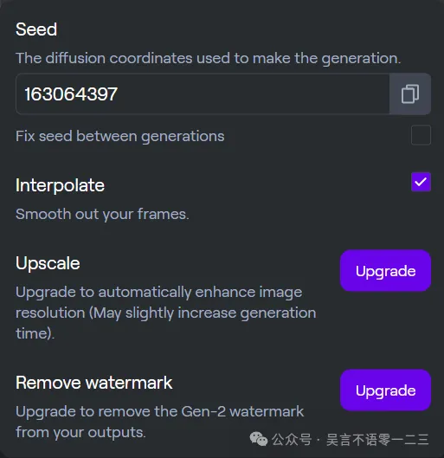444x458 pixels.
Task: Click the diffusion coordinates description text
Action: point(208,58)
